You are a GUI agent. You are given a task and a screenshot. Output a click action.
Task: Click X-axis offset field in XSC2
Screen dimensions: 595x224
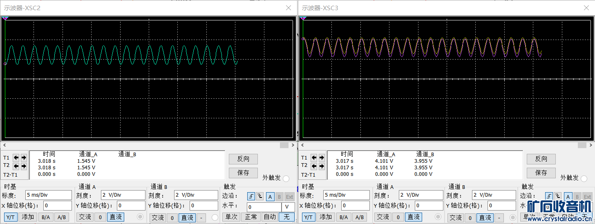57,206
